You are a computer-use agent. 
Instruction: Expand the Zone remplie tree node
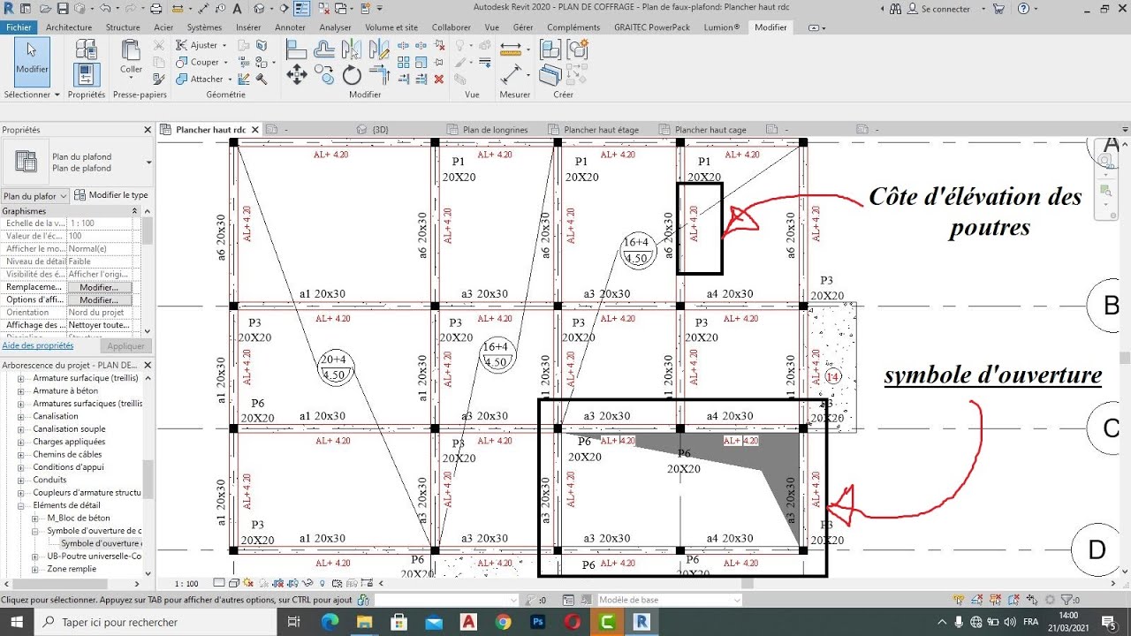34,570
